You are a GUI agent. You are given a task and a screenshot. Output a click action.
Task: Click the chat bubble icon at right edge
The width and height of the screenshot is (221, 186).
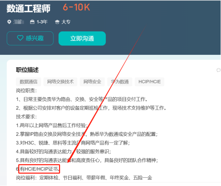(219, 70)
